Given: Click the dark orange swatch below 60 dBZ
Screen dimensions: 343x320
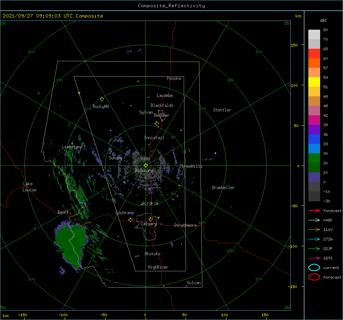Looking at the screenshot, I should click(314, 63).
